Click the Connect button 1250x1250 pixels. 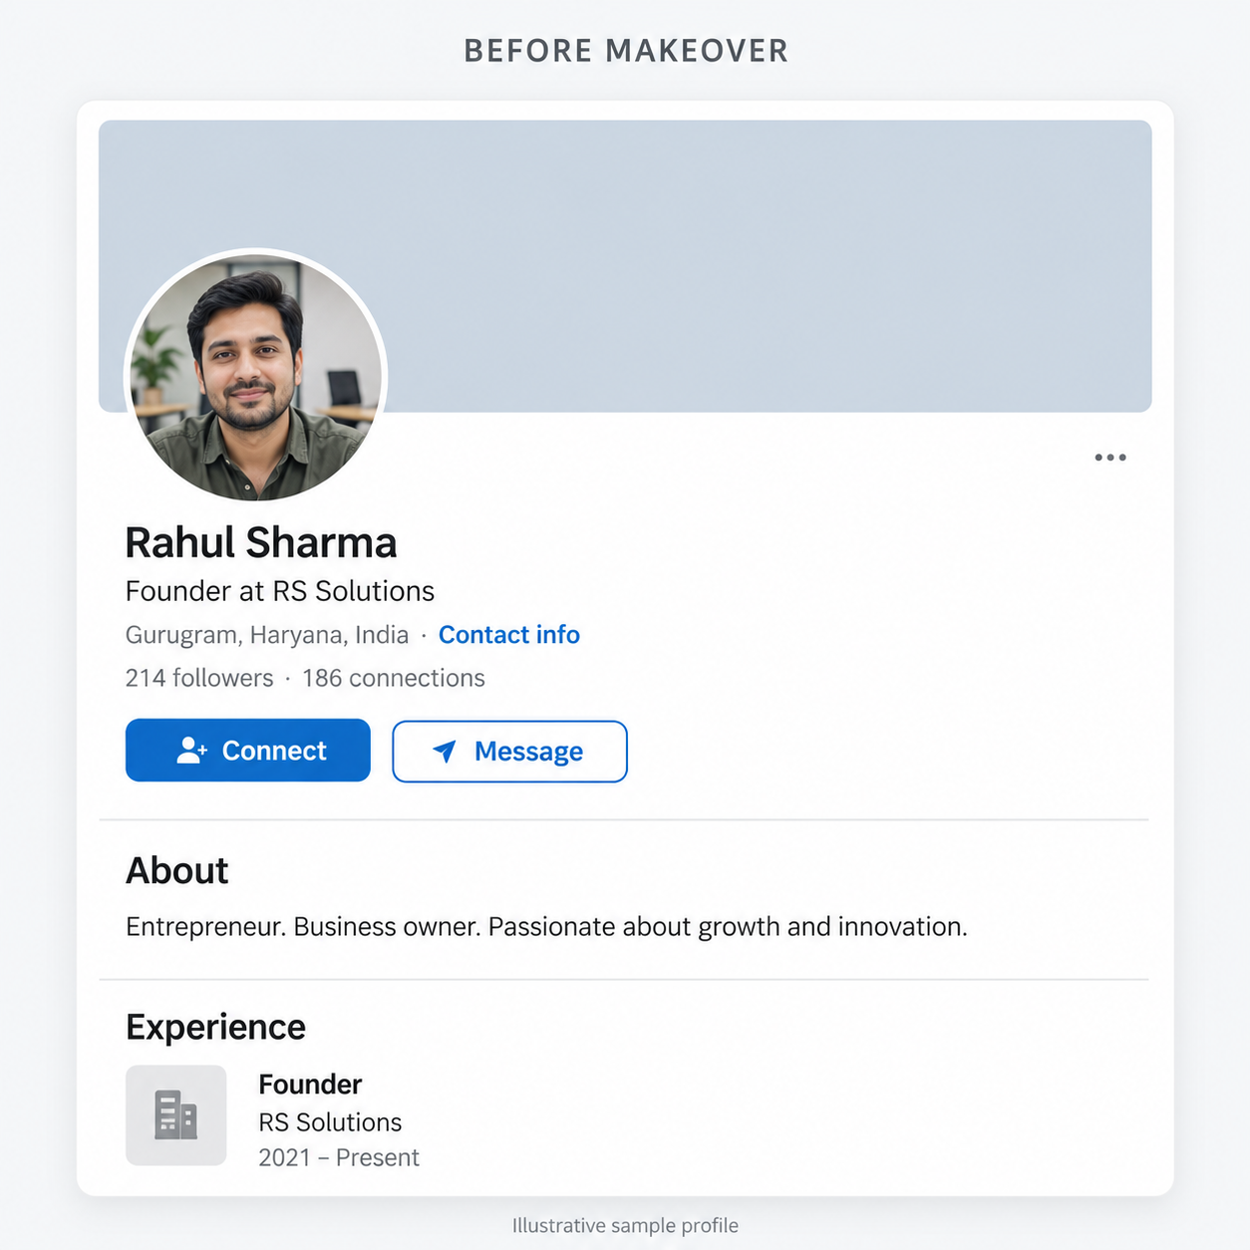click(x=248, y=751)
